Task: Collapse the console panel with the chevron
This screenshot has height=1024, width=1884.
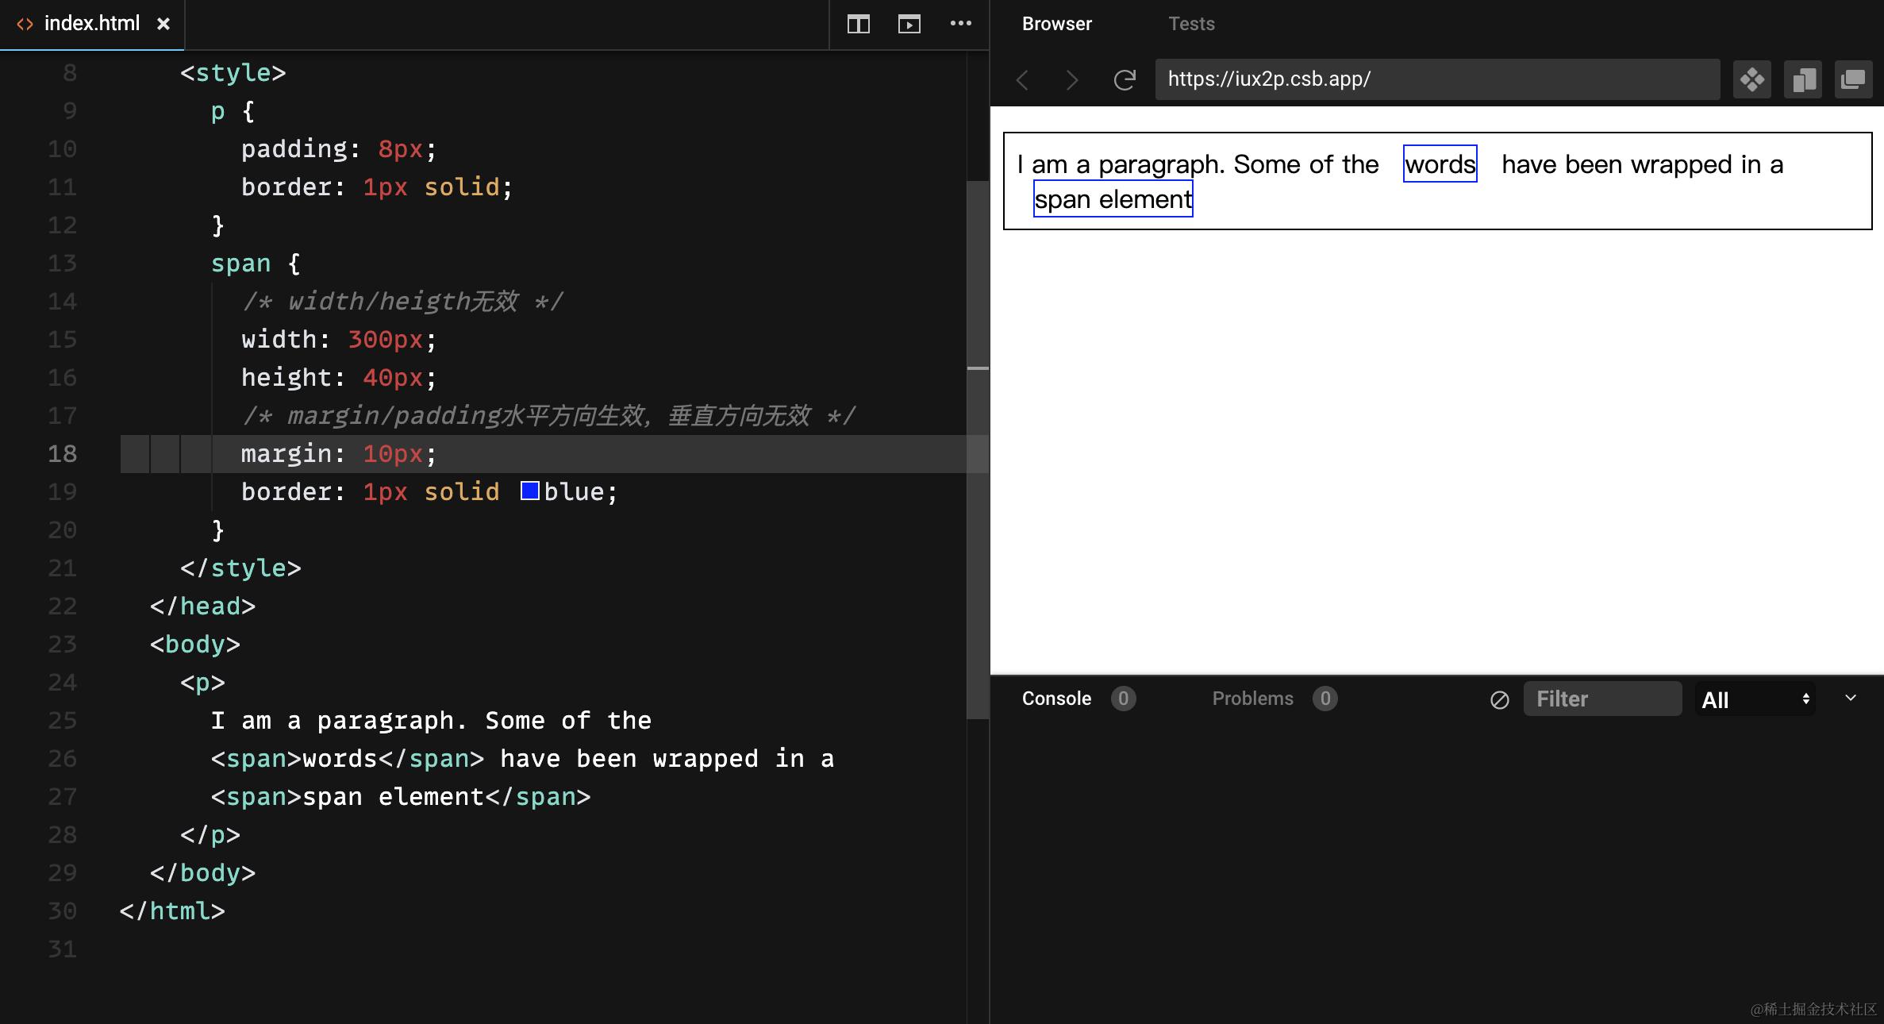Action: pyautogui.click(x=1851, y=698)
